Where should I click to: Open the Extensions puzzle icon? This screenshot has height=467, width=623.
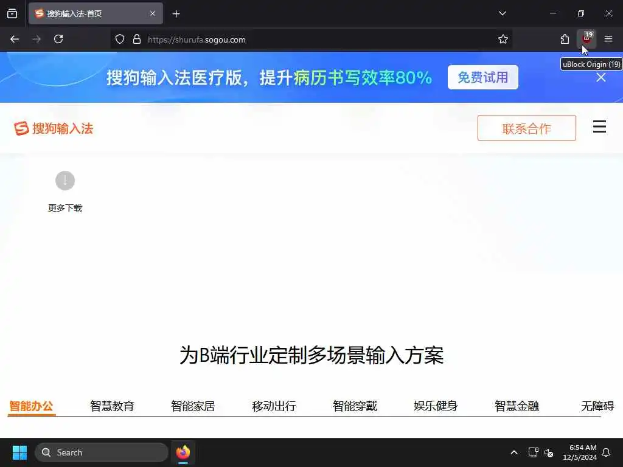click(x=565, y=39)
